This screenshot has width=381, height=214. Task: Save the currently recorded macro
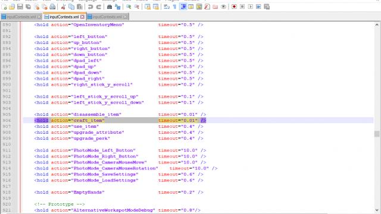tap(267, 7)
